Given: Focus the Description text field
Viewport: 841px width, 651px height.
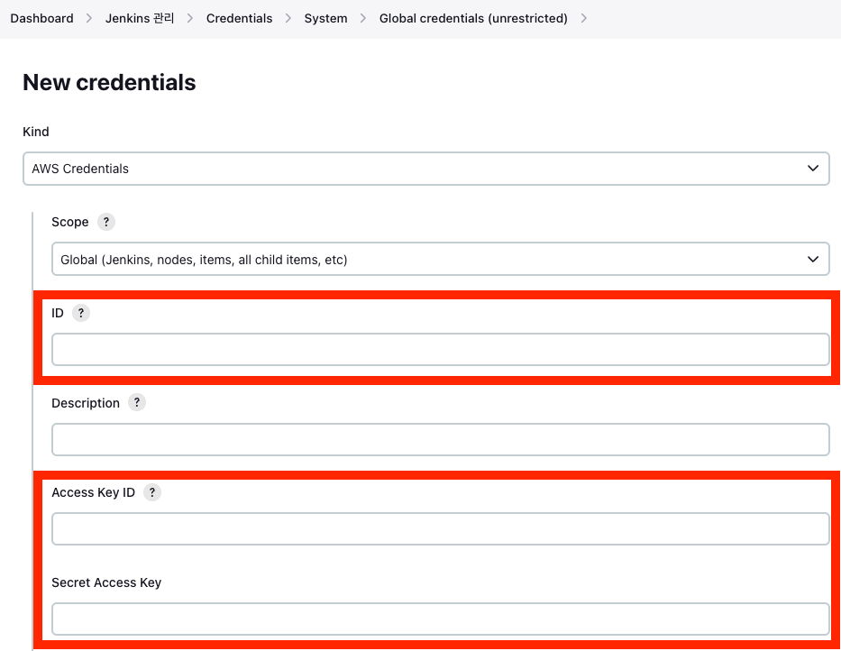Looking at the screenshot, I should [441, 439].
